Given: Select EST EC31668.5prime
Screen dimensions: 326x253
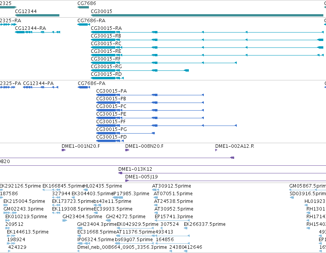Looking at the screenshot, I should pos(97,232).
